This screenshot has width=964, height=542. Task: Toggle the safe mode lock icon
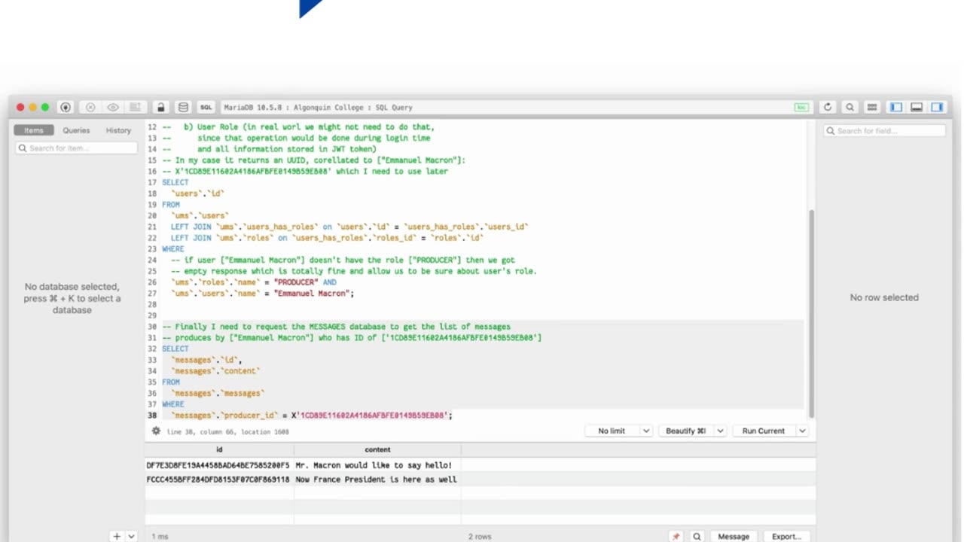click(x=160, y=107)
